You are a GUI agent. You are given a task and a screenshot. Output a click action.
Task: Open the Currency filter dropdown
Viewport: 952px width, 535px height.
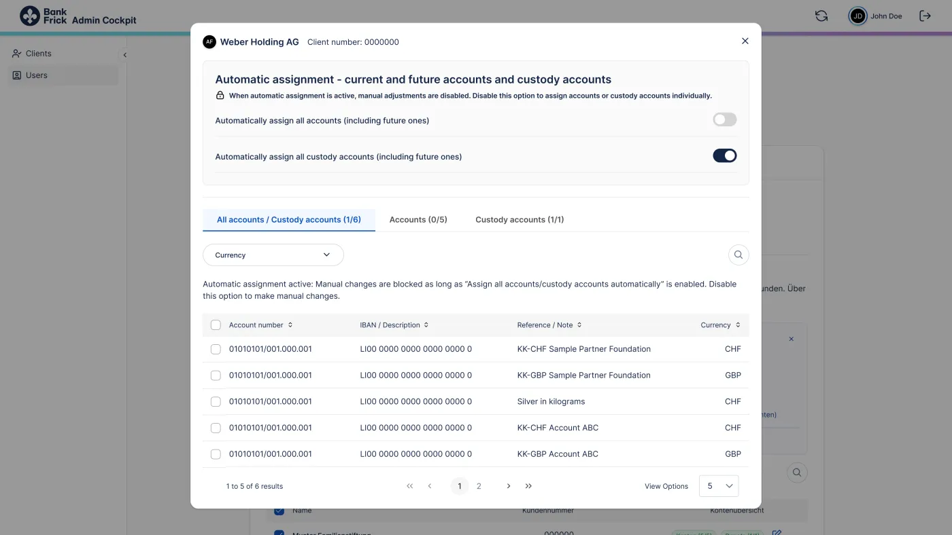pos(273,255)
